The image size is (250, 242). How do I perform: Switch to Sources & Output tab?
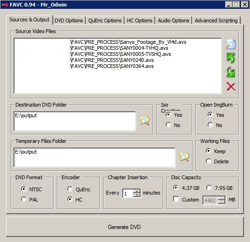[x=29, y=20]
